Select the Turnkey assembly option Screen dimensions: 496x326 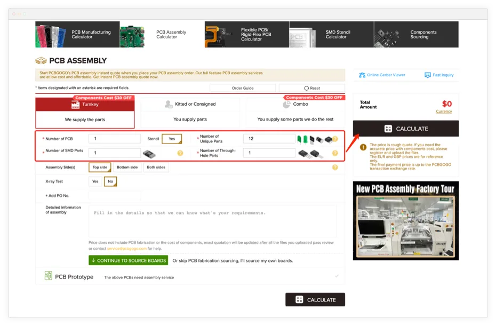click(85, 112)
